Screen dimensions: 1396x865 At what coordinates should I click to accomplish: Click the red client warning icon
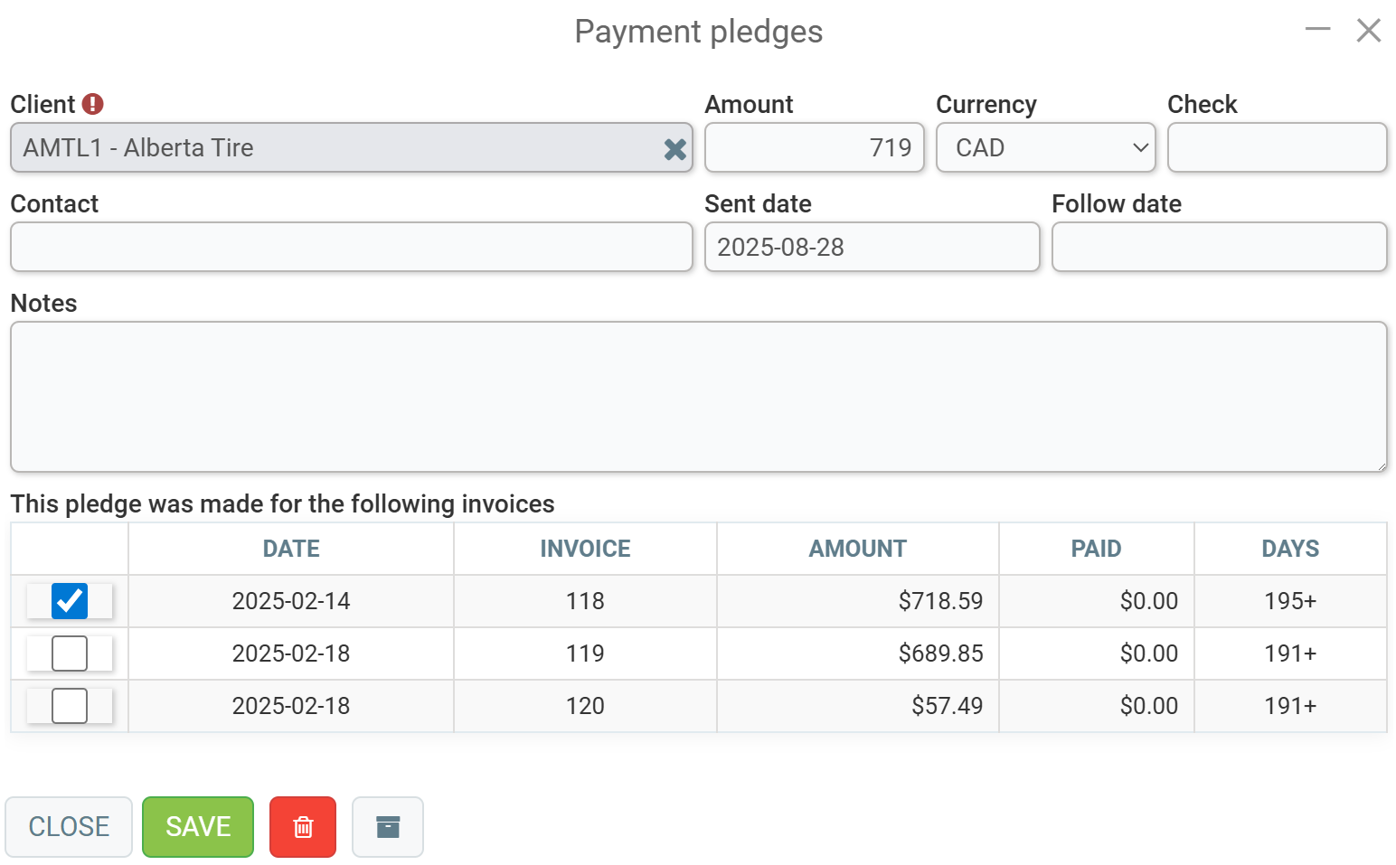coord(92,104)
